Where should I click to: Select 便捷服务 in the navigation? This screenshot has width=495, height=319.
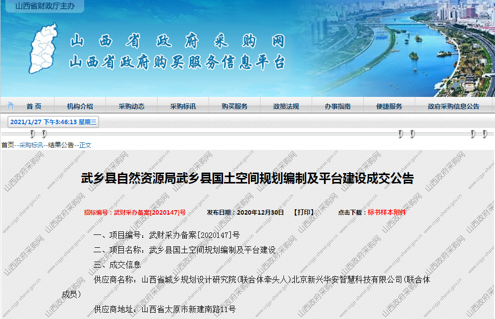(389, 106)
